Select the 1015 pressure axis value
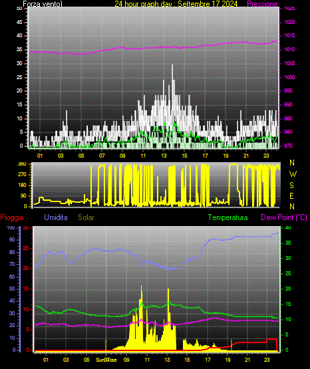Image resolution: width=310 pixels, height=369 pixels. pos(289,35)
